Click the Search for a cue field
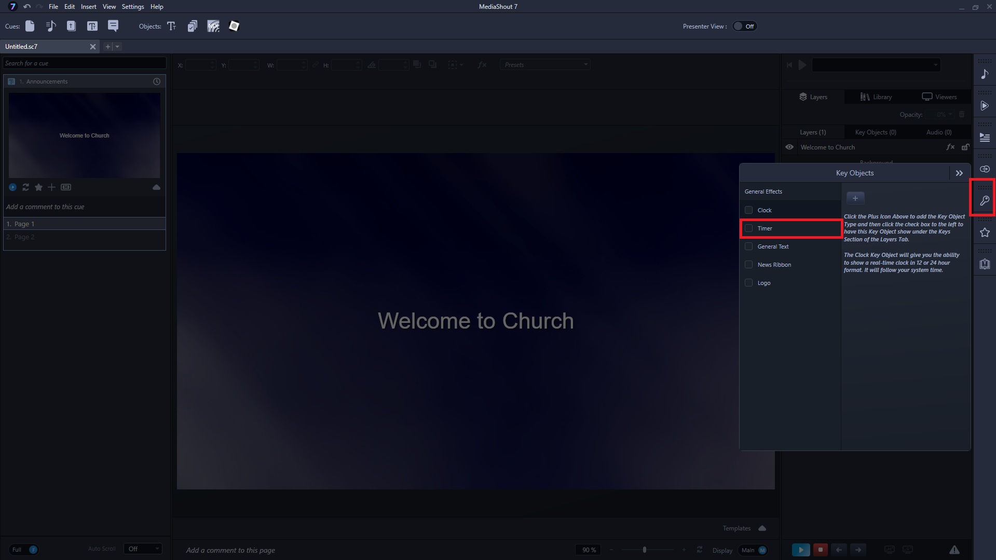Image resolution: width=996 pixels, height=560 pixels. point(84,63)
